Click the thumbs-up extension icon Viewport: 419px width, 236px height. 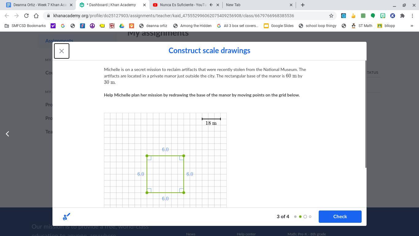[353, 16]
